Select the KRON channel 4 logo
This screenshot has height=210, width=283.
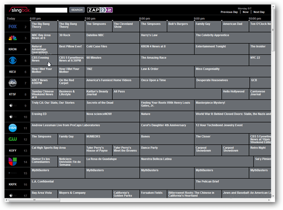13,49
